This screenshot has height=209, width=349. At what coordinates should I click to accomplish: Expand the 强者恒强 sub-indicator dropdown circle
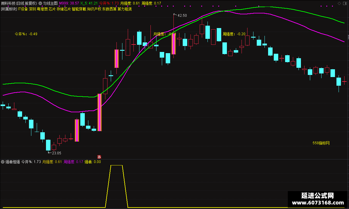3,162
